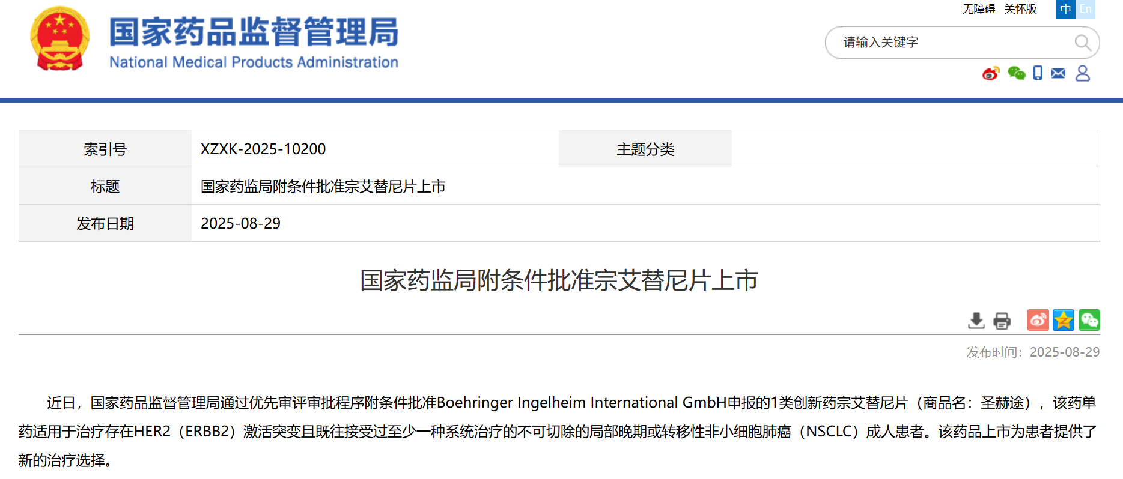
Task: Click index number XZXK-2025-10200 cell
Action: 263,149
